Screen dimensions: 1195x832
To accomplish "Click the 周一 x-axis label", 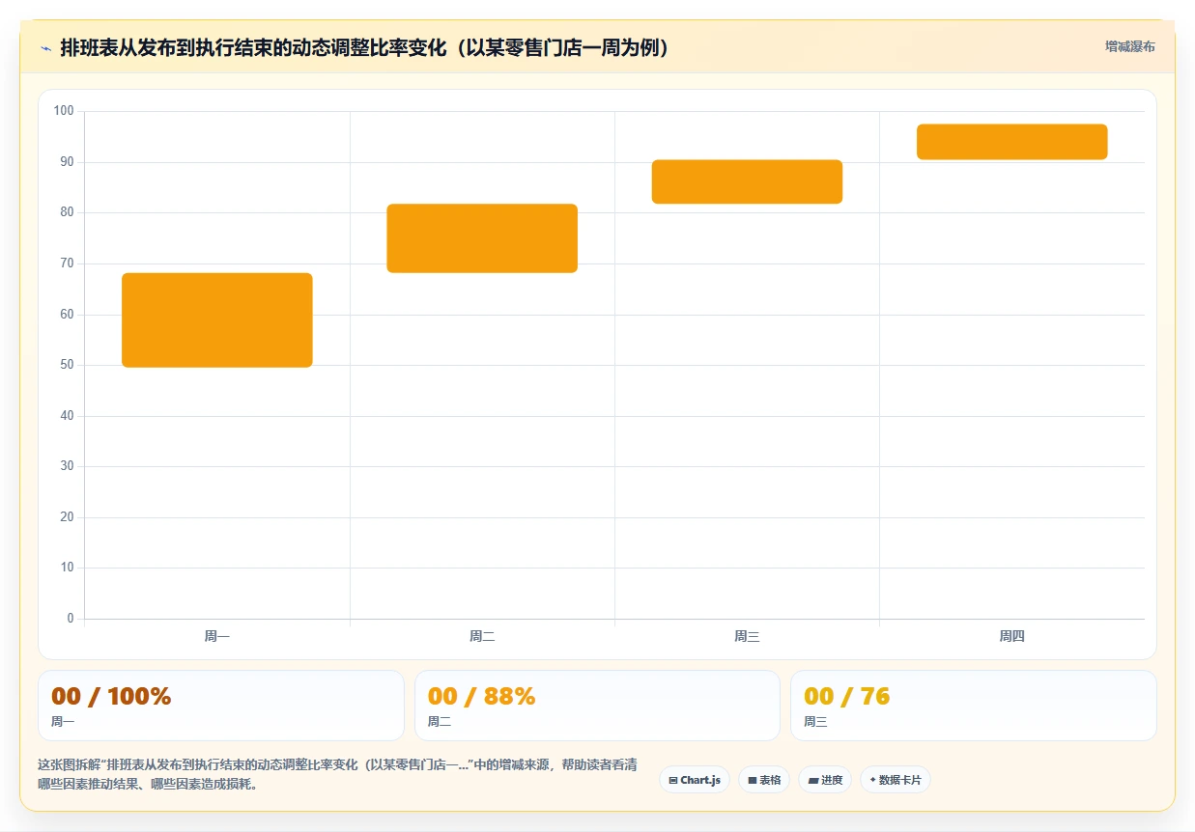I will [216, 636].
